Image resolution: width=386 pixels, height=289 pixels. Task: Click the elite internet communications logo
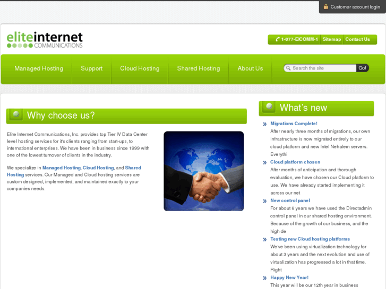45,40
